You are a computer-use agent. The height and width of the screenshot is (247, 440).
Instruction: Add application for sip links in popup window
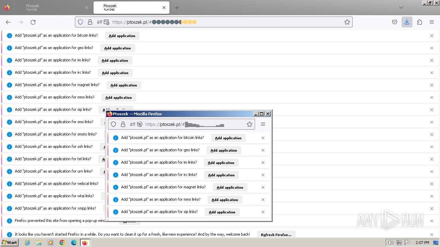[222, 212]
